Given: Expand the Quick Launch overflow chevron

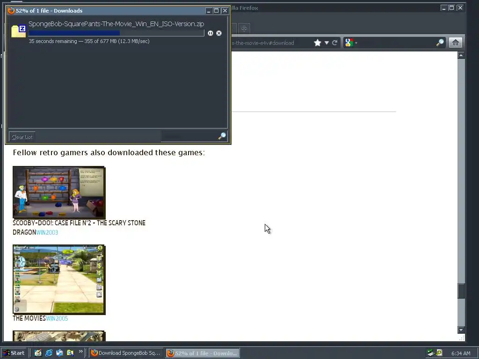Looking at the screenshot, I should (80, 352).
